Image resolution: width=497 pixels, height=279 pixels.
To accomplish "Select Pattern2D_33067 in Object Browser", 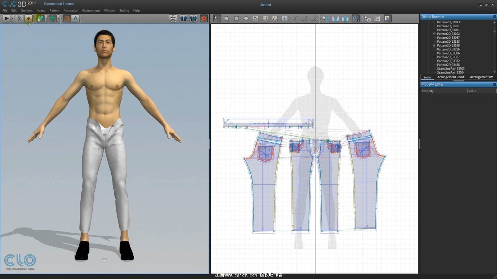I will pyautogui.click(x=448, y=38).
